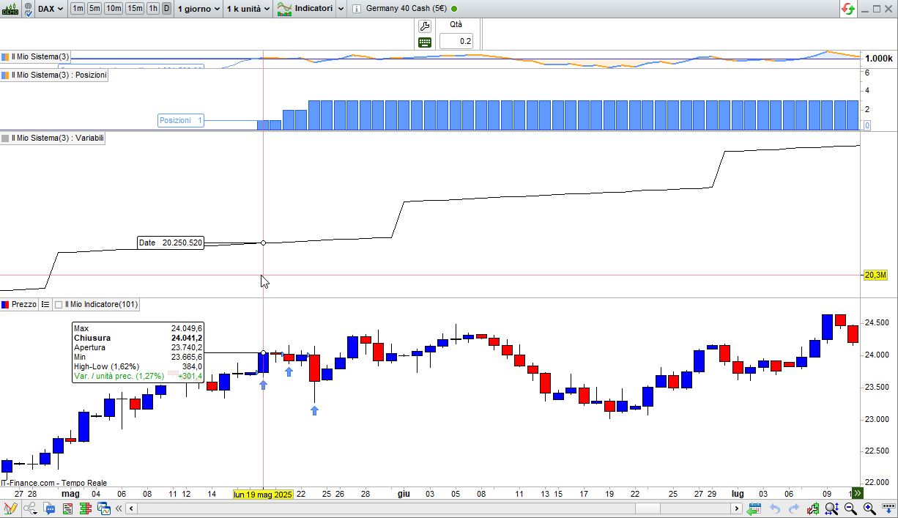Switch to the 5m timeframe
The image size is (898, 518).
[94, 9]
